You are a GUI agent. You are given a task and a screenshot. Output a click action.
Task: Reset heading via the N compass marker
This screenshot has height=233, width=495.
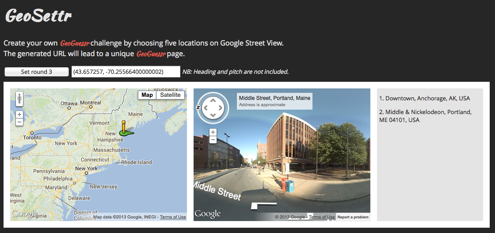coord(198,107)
